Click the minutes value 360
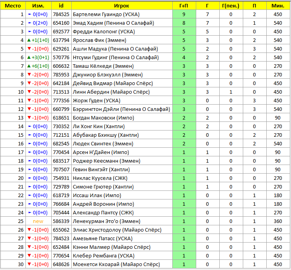291x270 pixels. click(x=278, y=221)
